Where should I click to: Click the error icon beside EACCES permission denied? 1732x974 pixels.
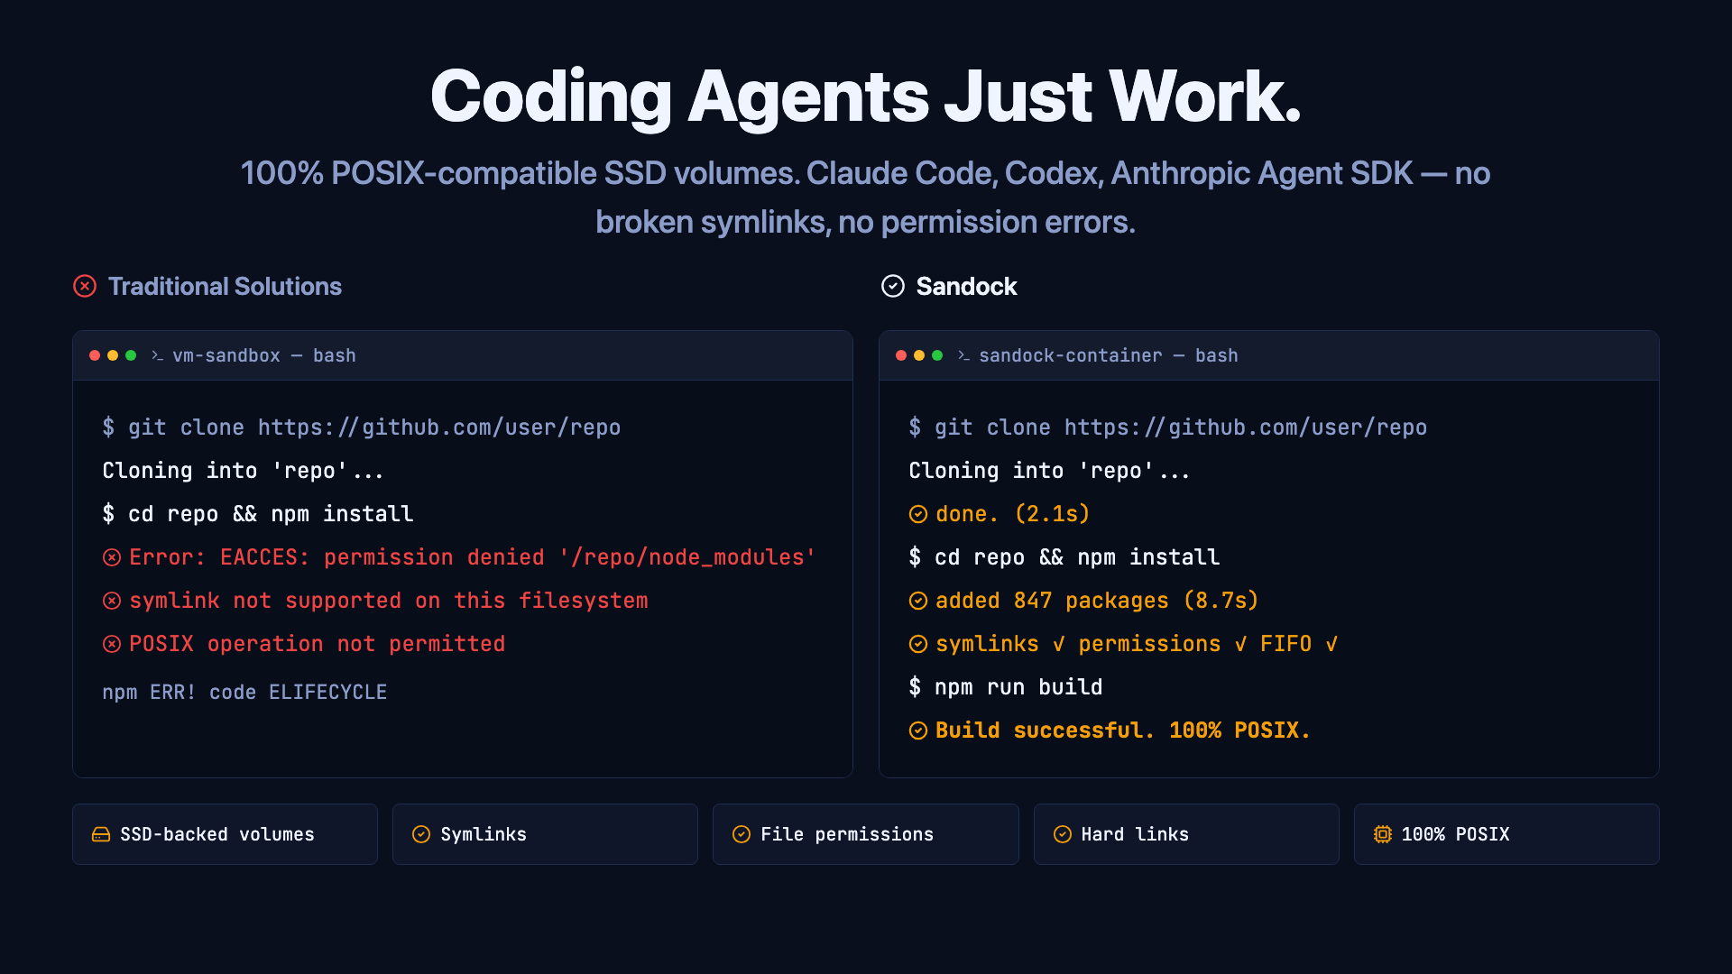112,557
